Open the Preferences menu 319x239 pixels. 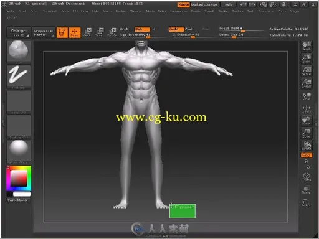click(x=178, y=11)
